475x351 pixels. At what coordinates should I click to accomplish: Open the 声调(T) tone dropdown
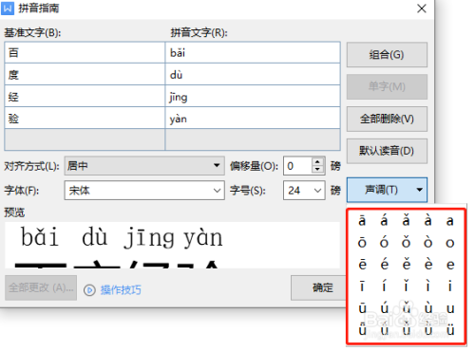point(387,190)
